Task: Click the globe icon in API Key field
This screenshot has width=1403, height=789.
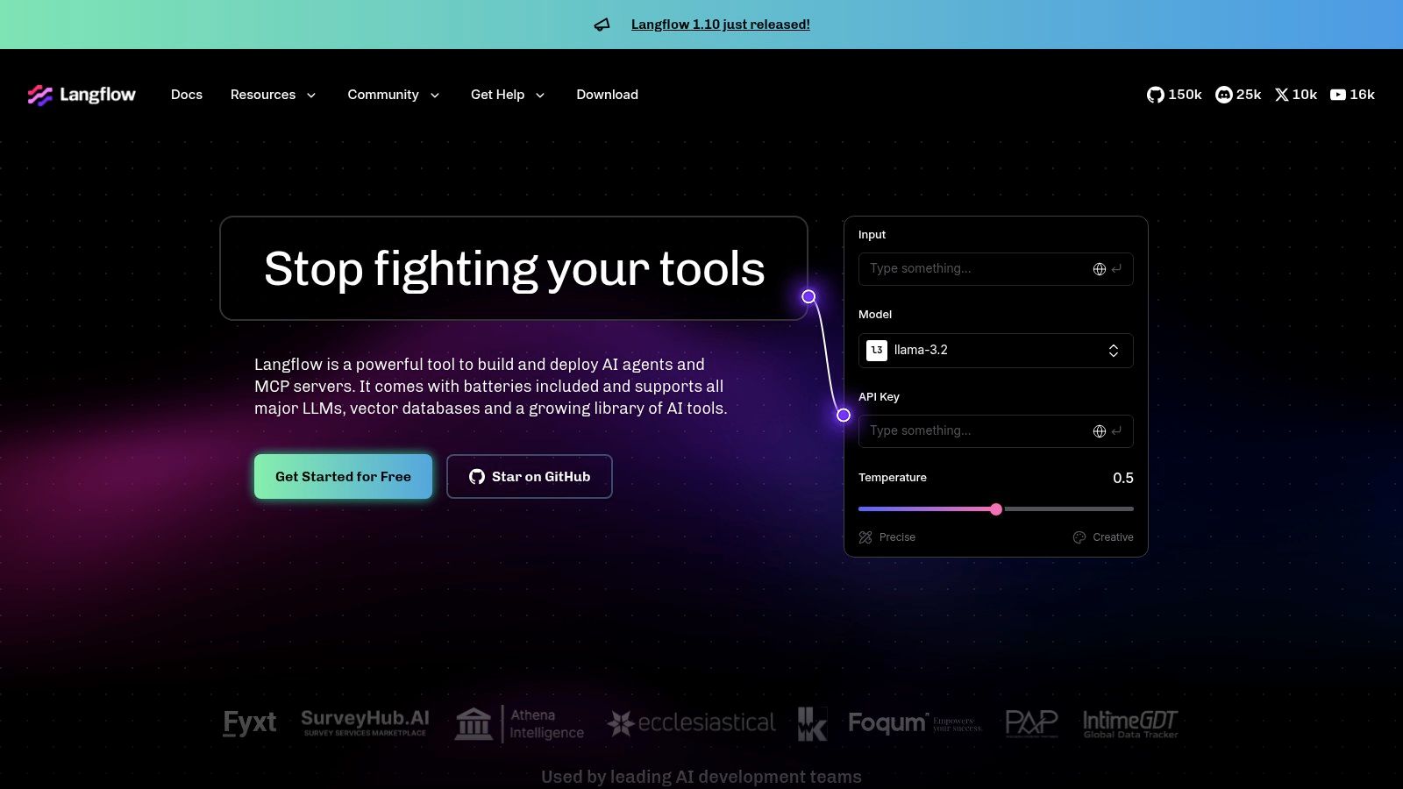Action: click(x=1099, y=431)
